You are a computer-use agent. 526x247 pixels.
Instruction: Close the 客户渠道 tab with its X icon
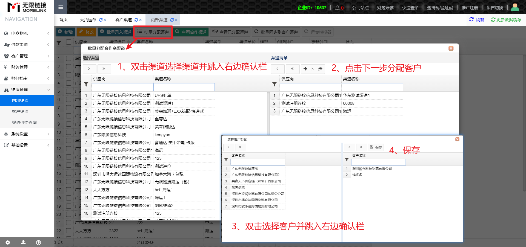tap(140, 20)
